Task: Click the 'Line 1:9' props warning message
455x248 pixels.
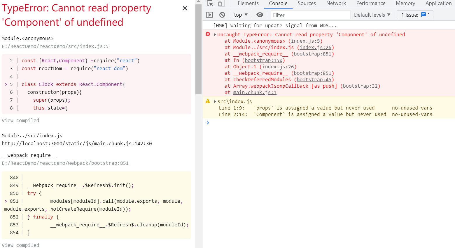Action: tap(325, 108)
